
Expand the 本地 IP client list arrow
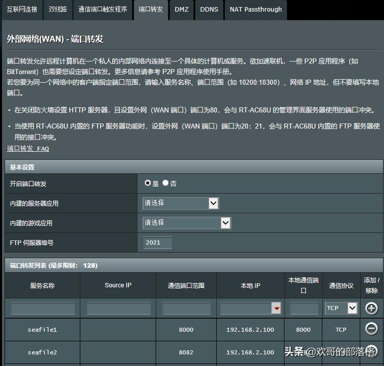(x=277, y=309)
